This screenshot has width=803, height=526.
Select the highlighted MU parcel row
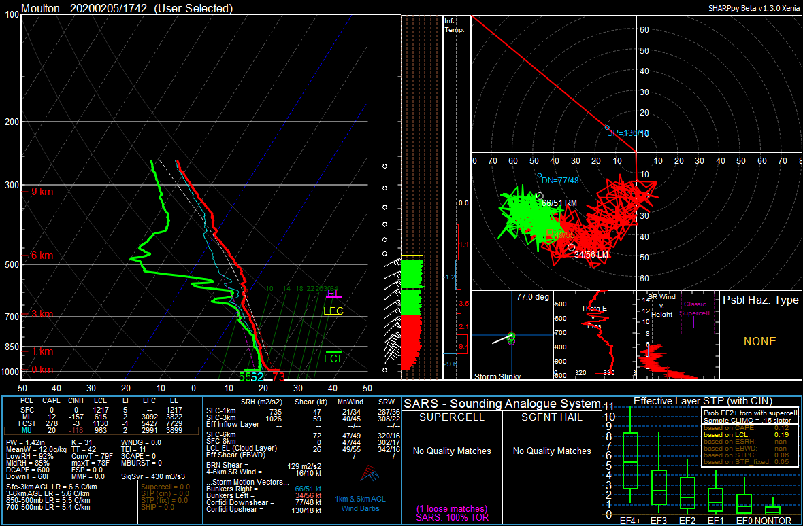[101, 432]
